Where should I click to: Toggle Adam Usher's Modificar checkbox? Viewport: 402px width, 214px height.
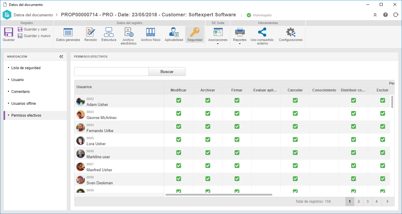(x=178, y=100)
